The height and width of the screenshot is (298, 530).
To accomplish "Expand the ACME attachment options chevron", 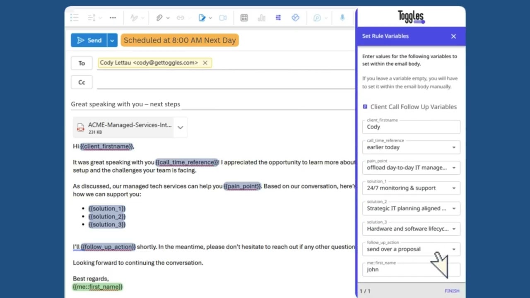I will pos(180,127).
